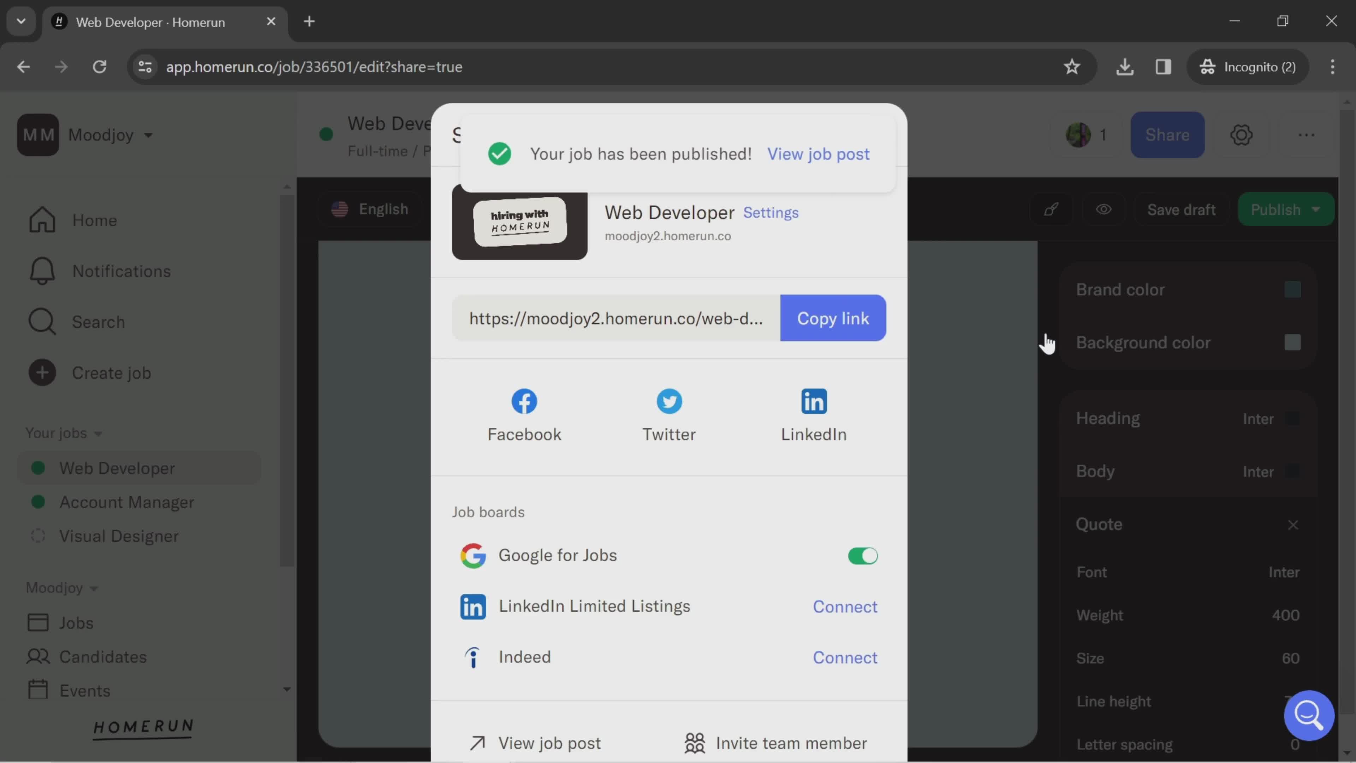Viewport: 1356px width, 763px height.
Task: Open Settings next to Web Developer title
Action: click(x=771, y=212)
